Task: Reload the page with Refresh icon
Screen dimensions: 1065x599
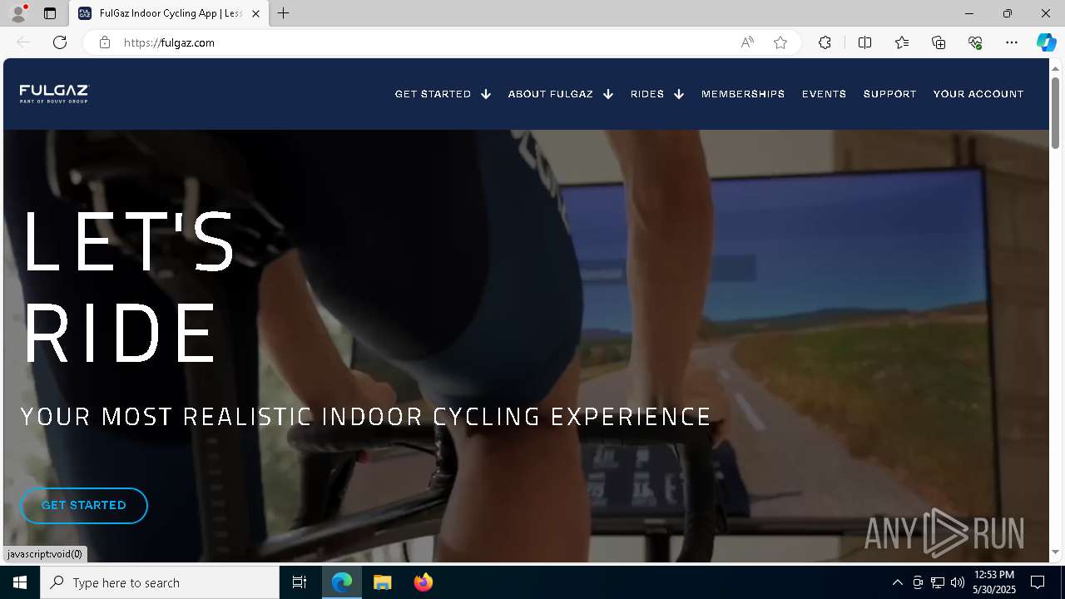Action: click(x=60, y=42)
